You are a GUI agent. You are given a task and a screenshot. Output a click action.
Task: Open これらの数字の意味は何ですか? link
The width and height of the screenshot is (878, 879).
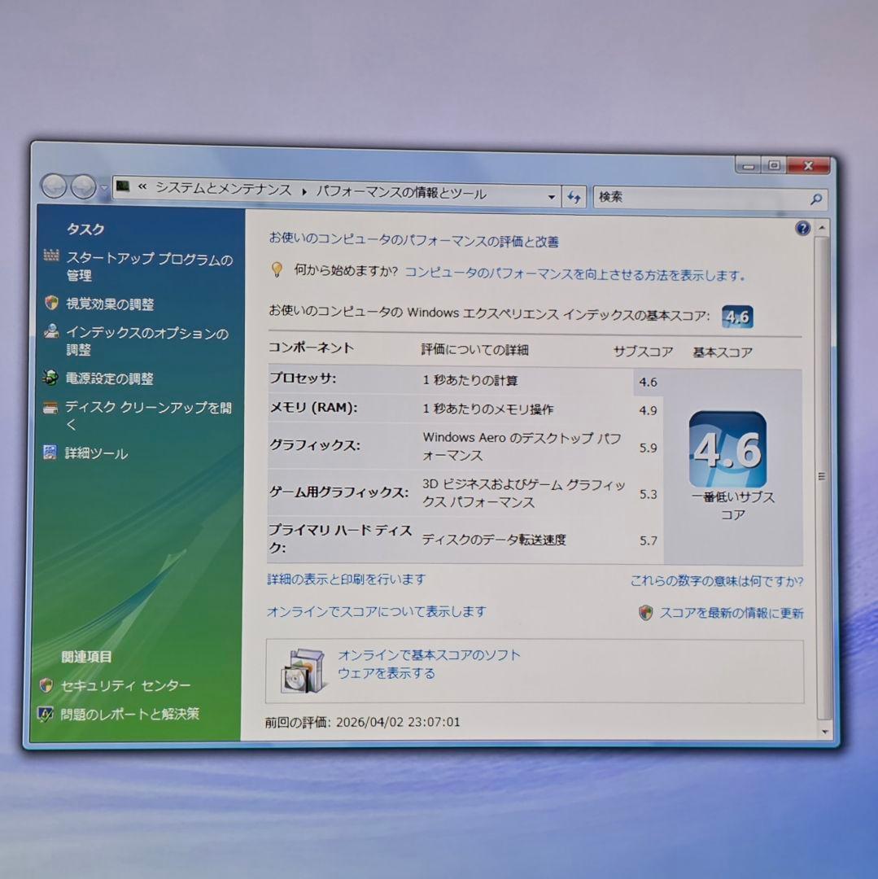pos(717,581)
